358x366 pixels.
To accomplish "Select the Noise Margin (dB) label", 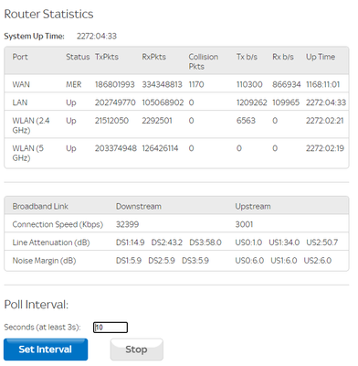I will tap(44, 261).
